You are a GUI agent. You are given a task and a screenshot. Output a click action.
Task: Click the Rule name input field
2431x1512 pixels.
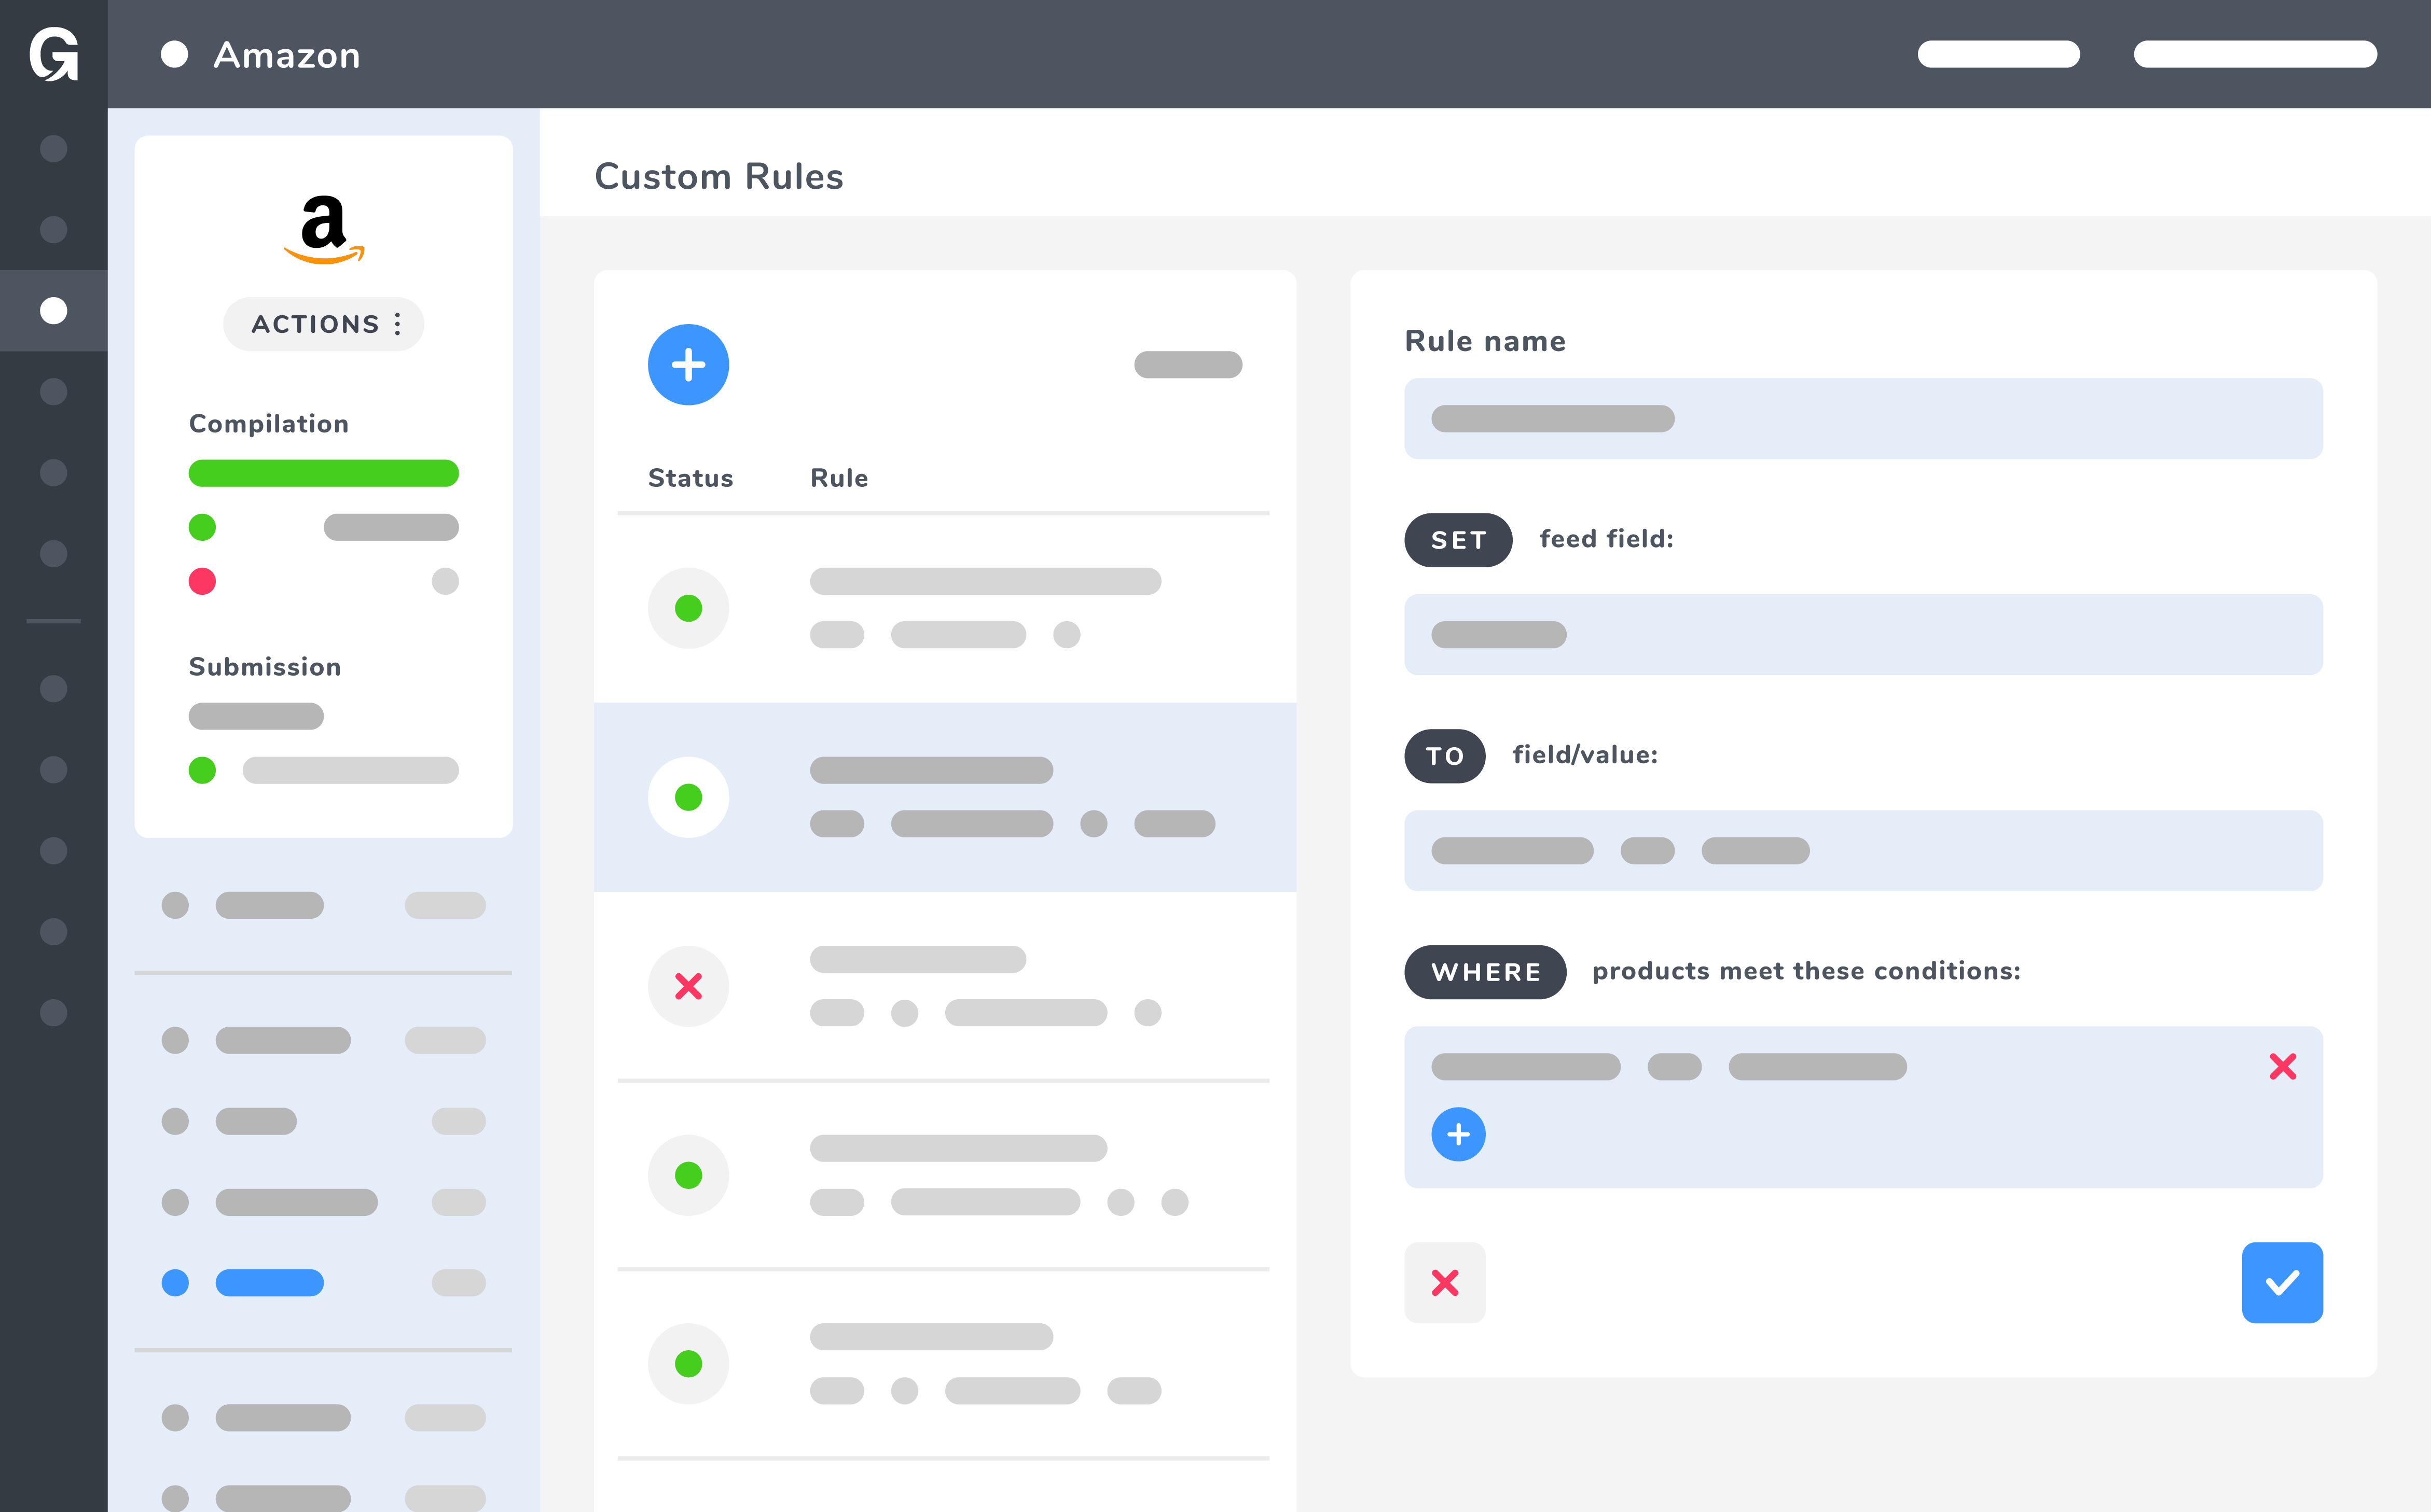[x=1863, y=418]
